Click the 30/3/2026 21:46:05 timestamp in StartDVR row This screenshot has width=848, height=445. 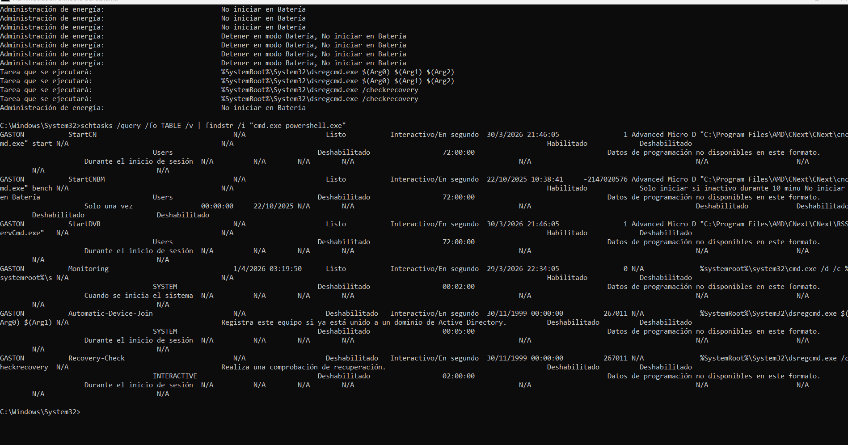pyautogui.click(x=523, y=224)
